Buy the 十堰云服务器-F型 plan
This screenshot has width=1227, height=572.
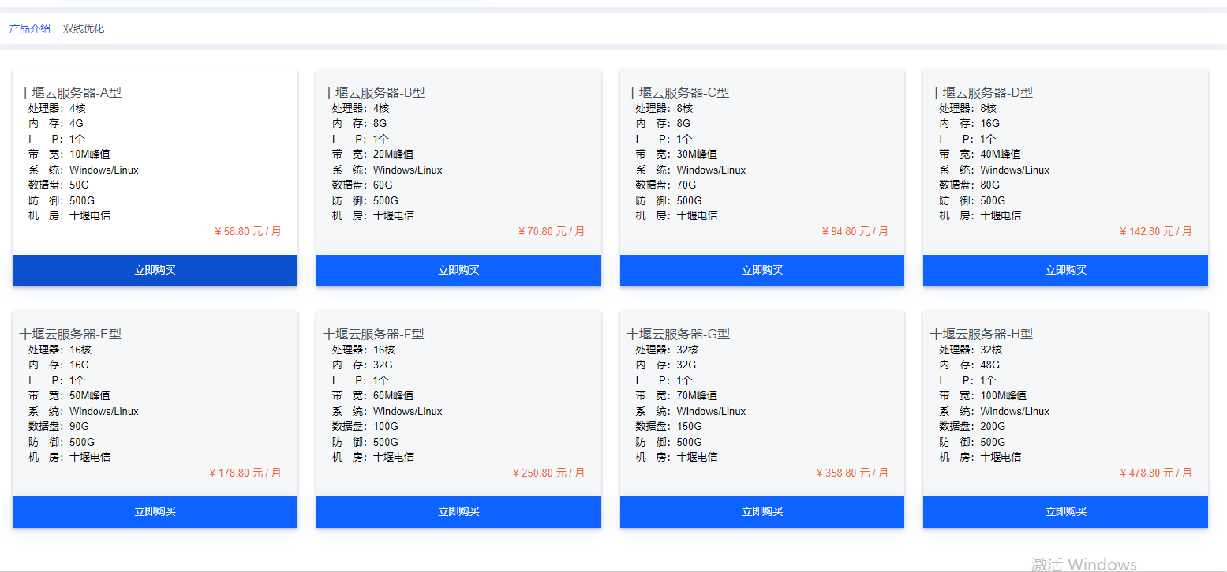coord(458,511)
